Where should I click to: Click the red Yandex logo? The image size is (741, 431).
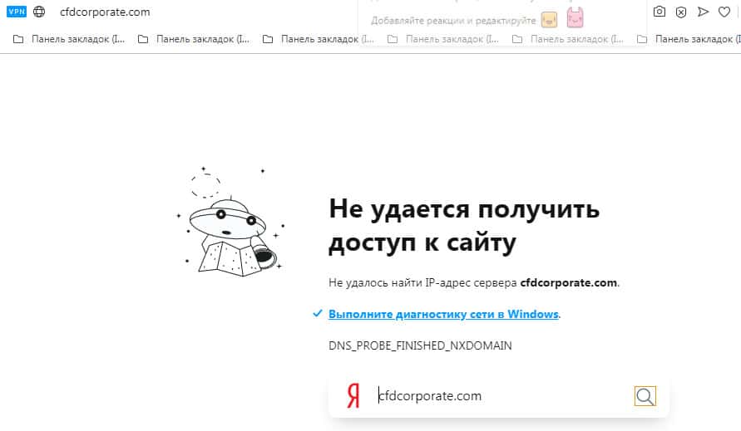pyautogui.click(x=353, y=397)
